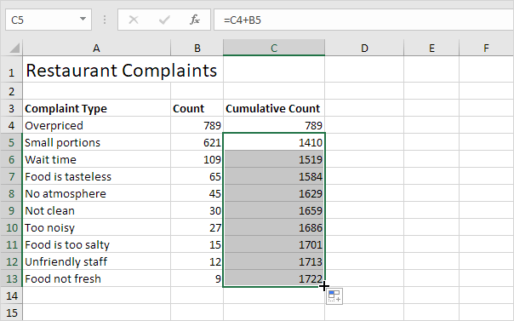This screenshot has width=514, height=321.
Task: Click cumulative count cell showing 1629
Action: point(274,193)
